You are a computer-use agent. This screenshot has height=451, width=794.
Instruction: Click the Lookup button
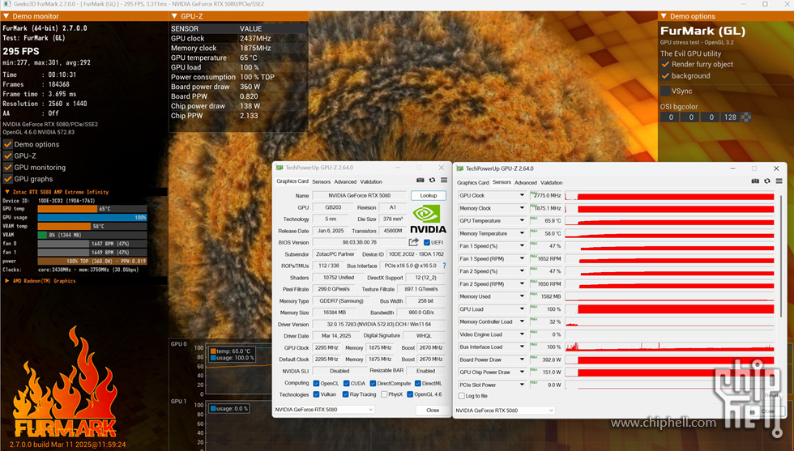pos(429,195)
